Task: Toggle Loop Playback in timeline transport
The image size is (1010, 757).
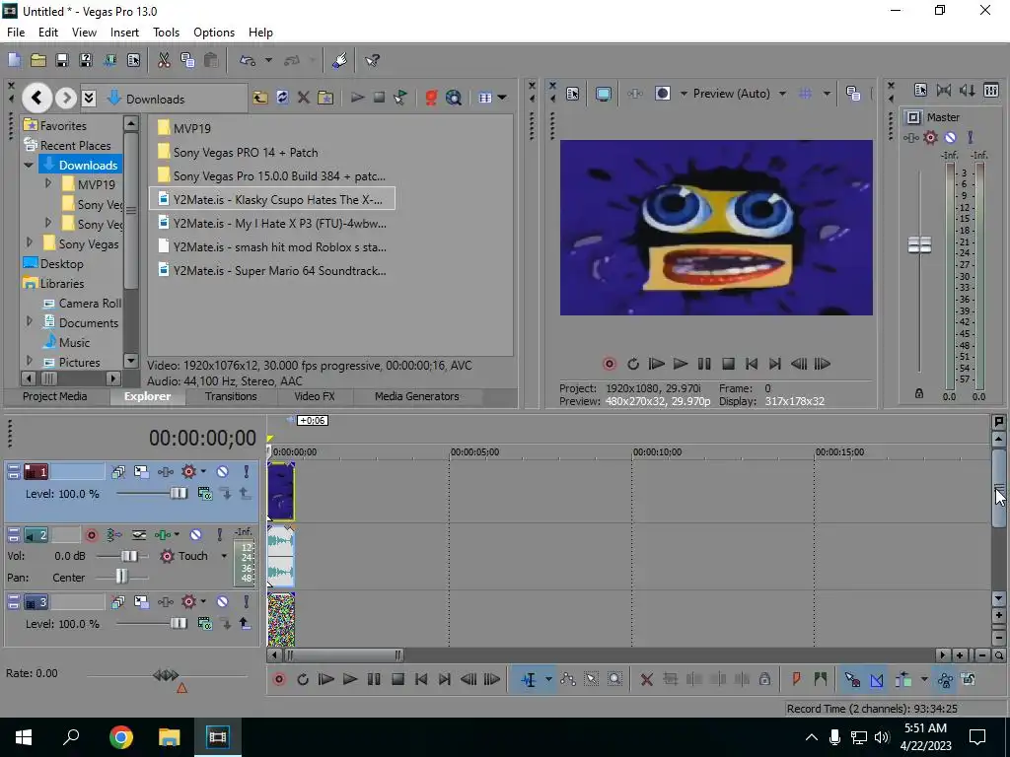Action: coord(303,679)
